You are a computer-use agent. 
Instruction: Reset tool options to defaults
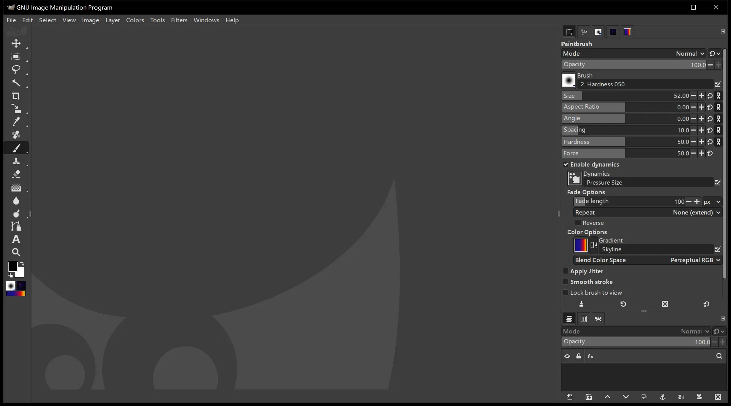[706, 304]
